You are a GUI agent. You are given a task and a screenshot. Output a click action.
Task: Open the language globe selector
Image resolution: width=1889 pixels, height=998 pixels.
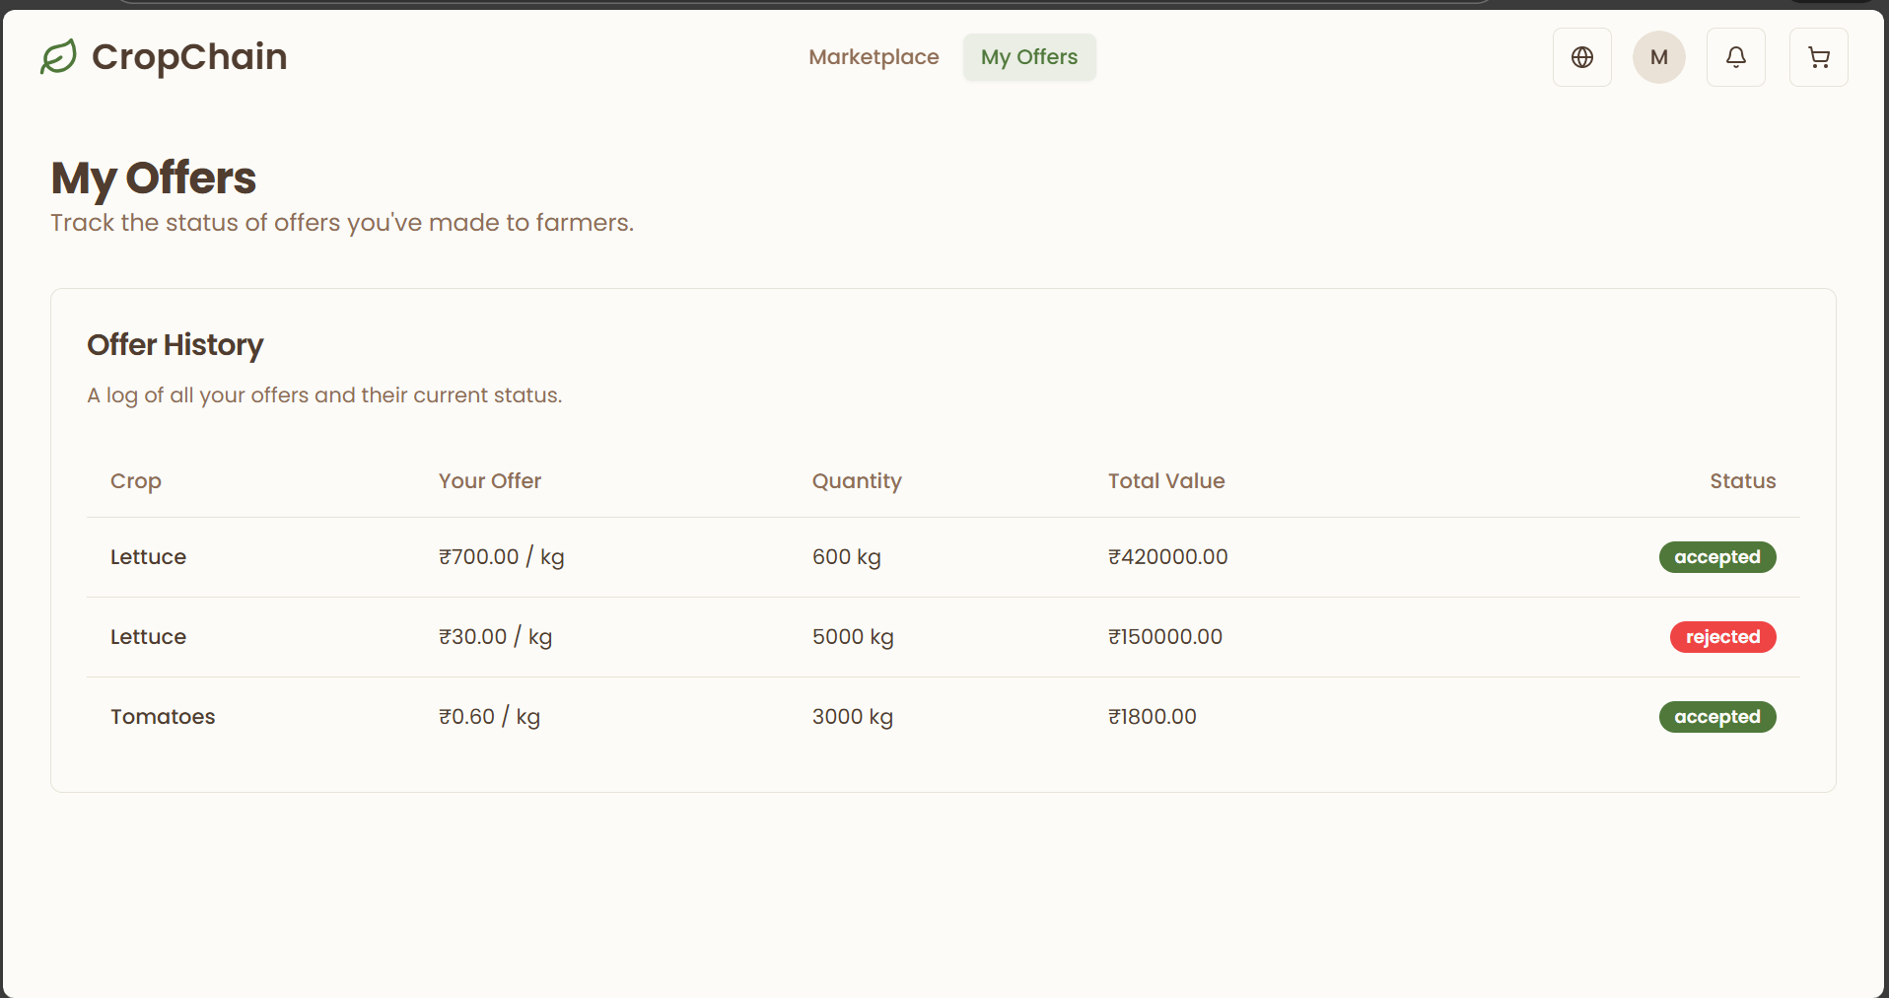point(1581,57)
